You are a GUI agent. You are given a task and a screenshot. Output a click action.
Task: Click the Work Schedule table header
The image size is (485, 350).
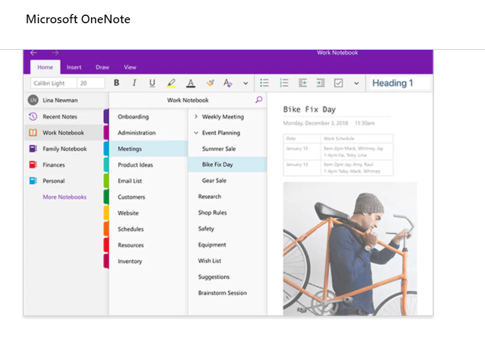pyautogui.click(x=357, y=139)
